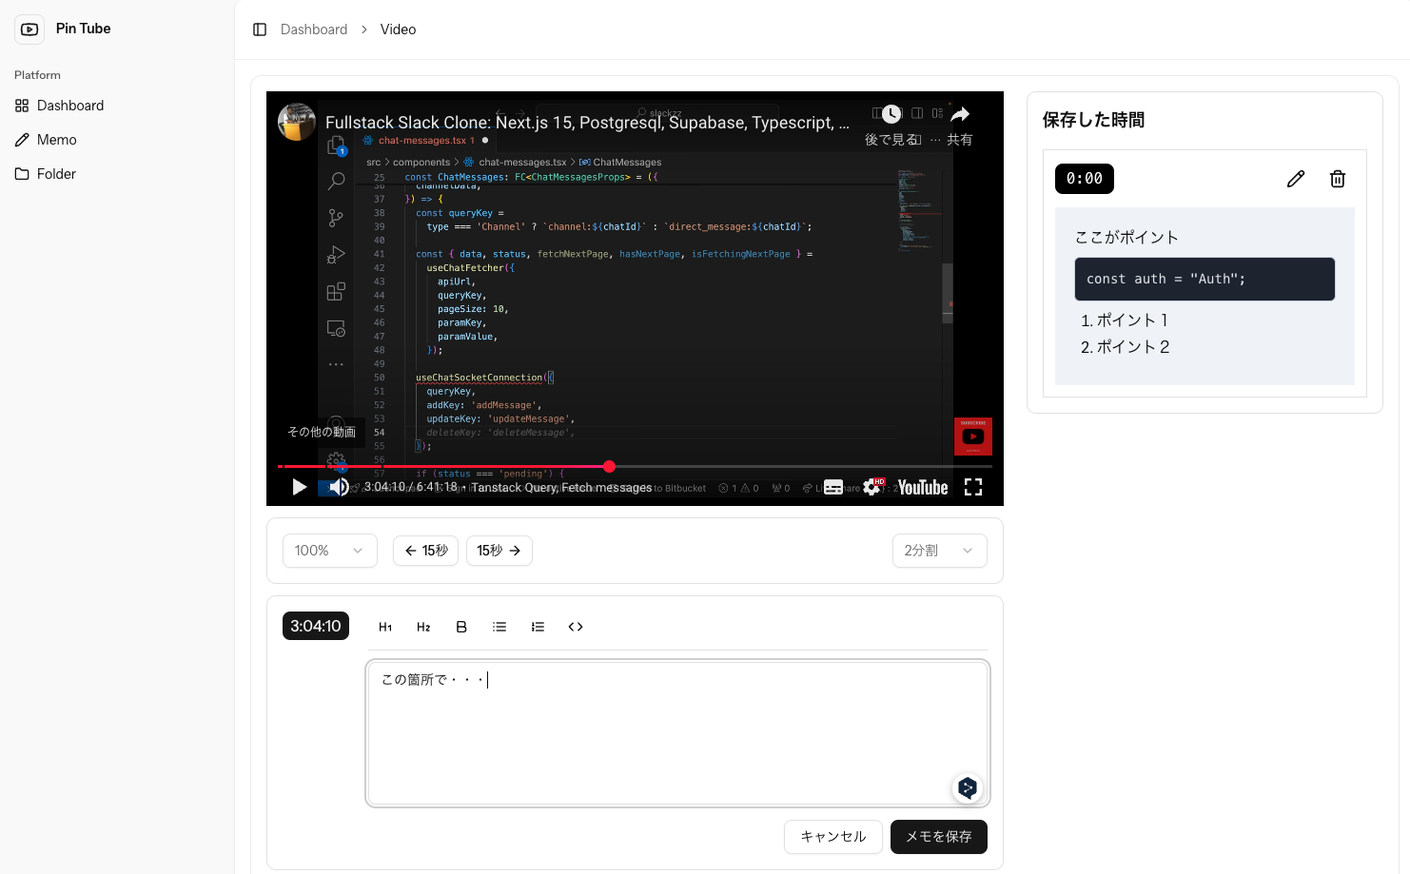
Task: Toggle video subtitles button
Action: (x=833, y=487)
